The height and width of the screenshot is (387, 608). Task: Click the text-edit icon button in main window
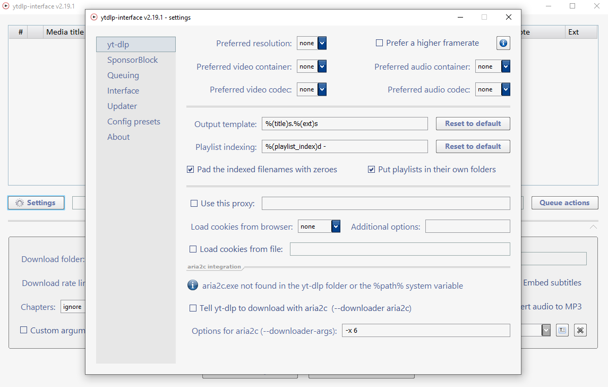coord(562,330)
